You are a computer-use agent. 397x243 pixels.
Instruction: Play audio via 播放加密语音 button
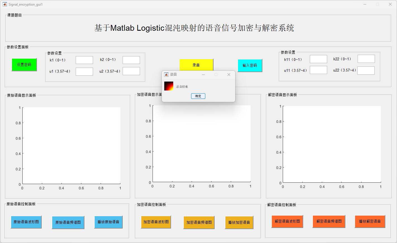[239, 223]
